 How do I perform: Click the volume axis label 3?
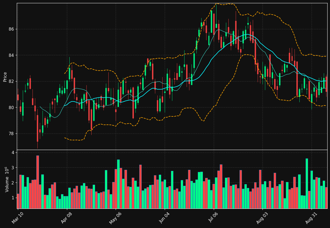click(x=13, y=168)
